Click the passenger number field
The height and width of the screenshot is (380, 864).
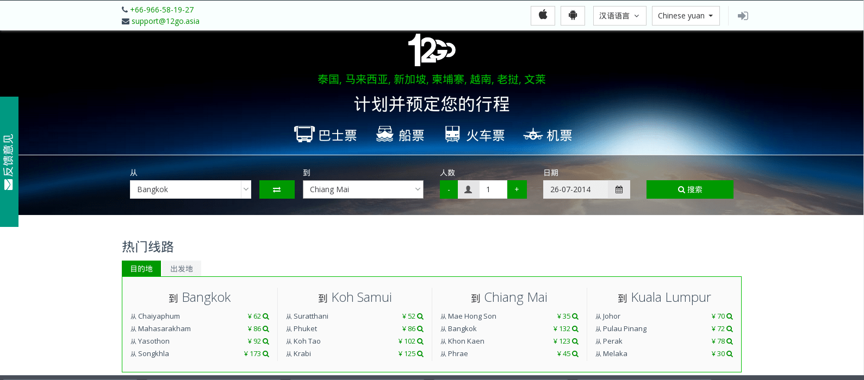coord(493,189)
